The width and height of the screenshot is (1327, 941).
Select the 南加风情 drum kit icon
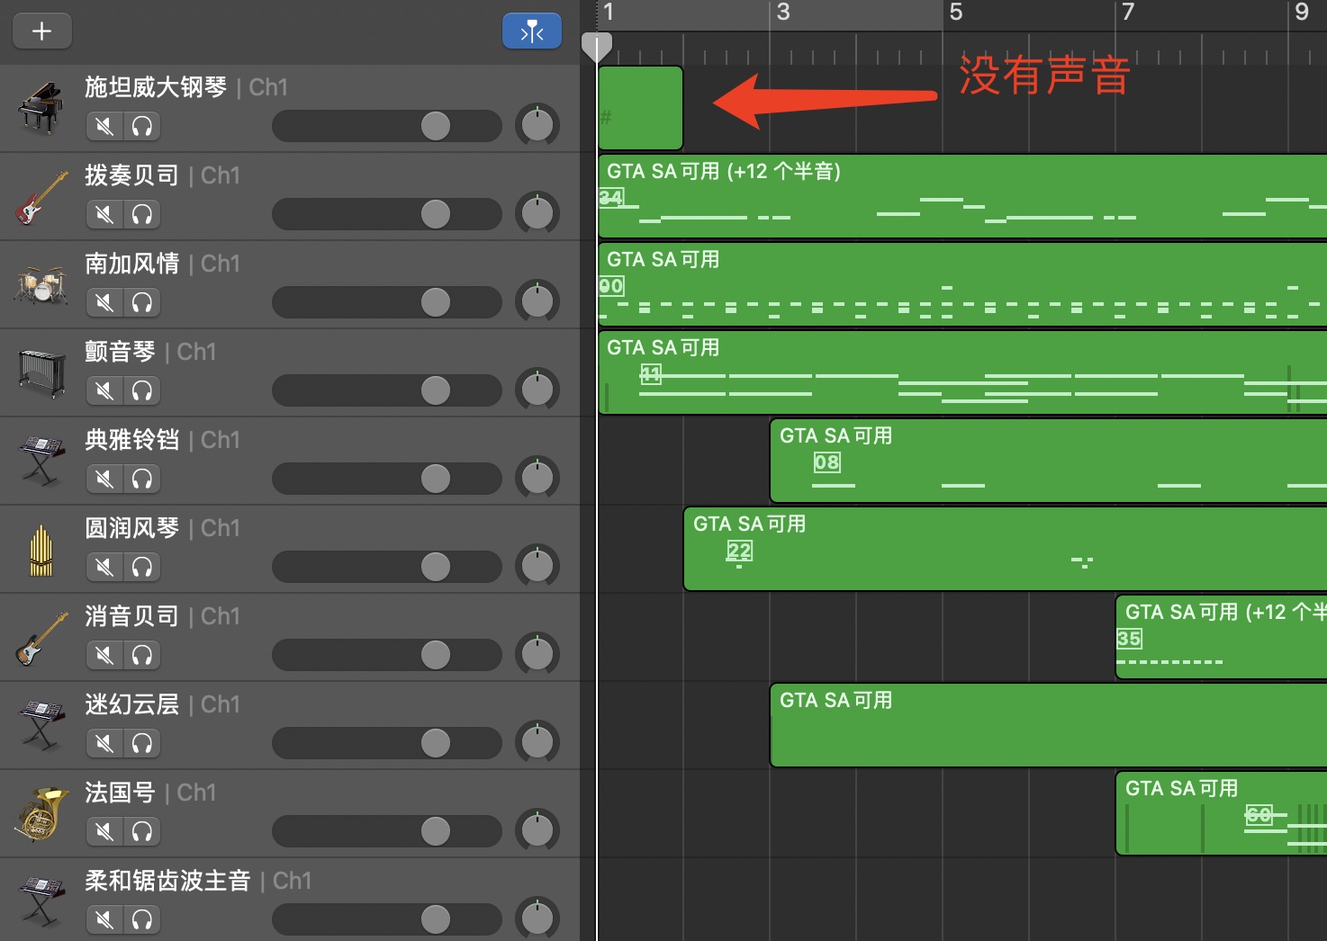(x=41, y=284)
